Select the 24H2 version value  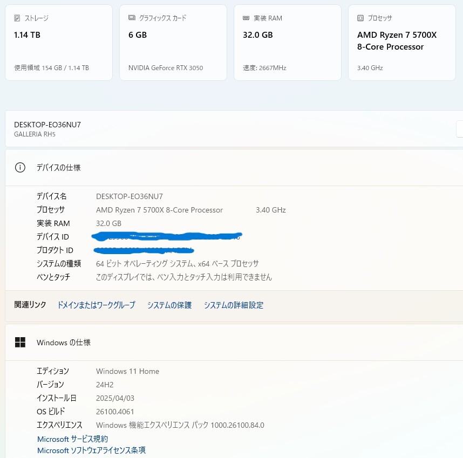pyautogui.click(x=105, y=385)
